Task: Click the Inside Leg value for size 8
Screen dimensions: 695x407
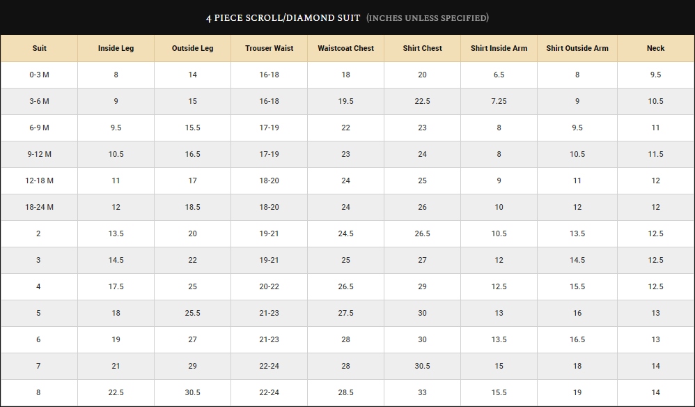Action: point(116,393)
